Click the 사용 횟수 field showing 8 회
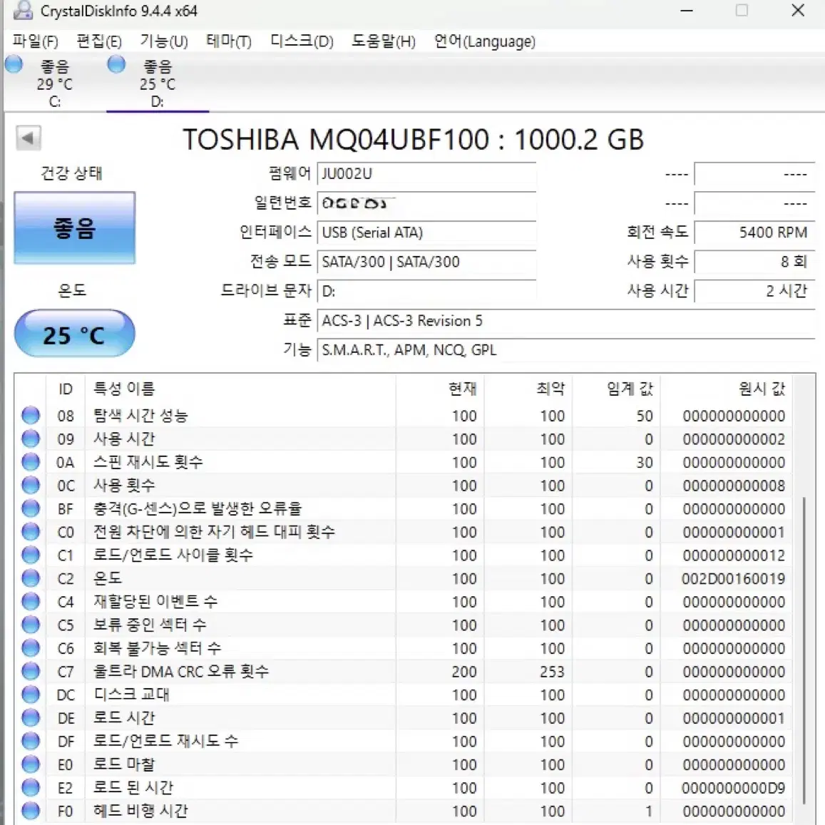 pyautogui.click(x=755, y=262)
